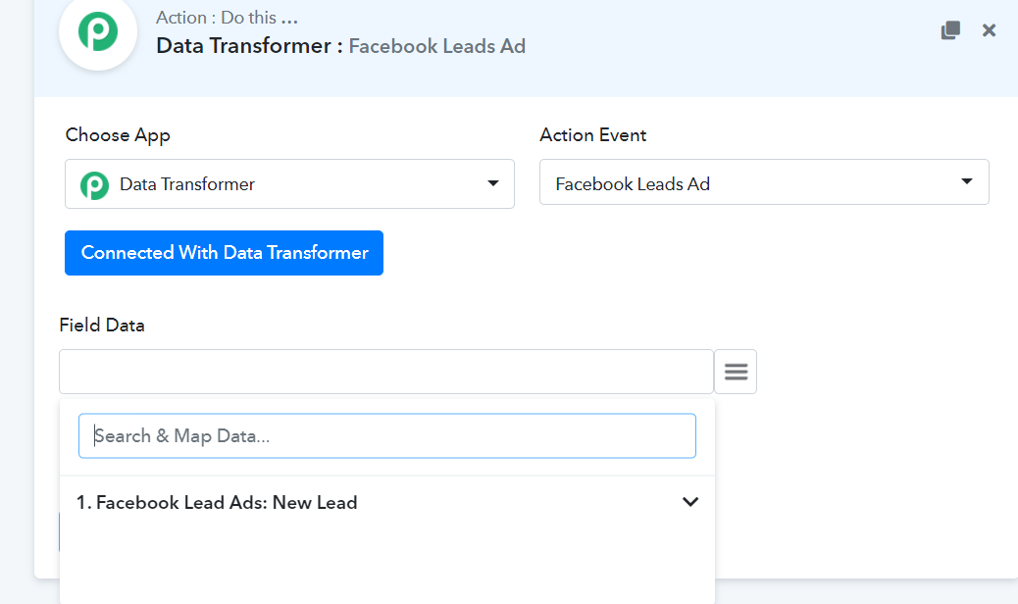Click into the Search & Map Data box
This screenshot has width=1018, height=604.
coord(386,435)
